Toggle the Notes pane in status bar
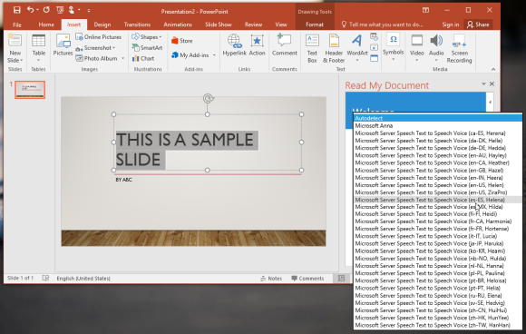526x334 pixels. pyautogui.click(x=271, y=279)
